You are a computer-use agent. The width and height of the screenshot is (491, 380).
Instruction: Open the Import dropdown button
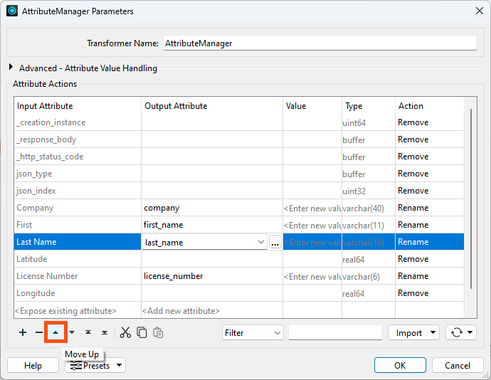pos(414,332)
